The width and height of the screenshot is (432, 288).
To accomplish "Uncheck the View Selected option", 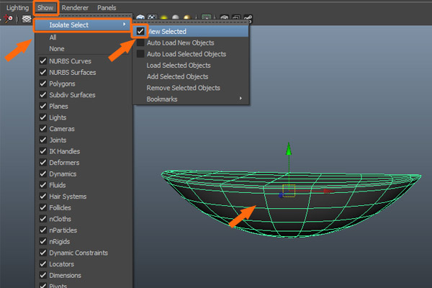I will click(140, 32).
